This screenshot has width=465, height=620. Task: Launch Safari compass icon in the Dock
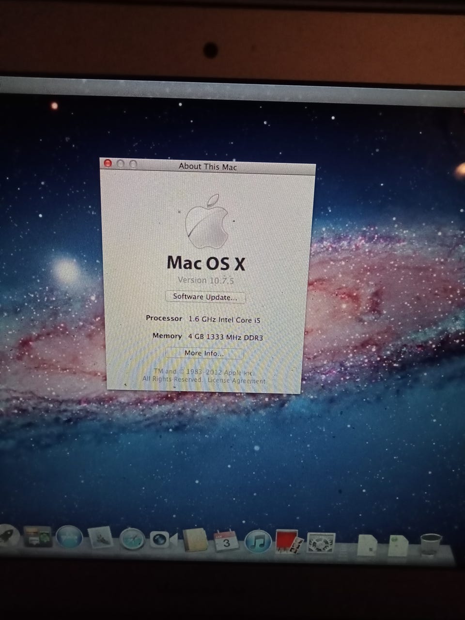(x=132, y=539)
